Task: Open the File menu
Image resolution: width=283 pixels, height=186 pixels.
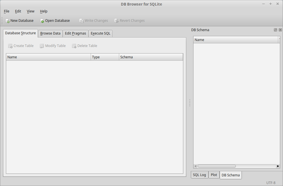Action: click(x=6, y=11)
